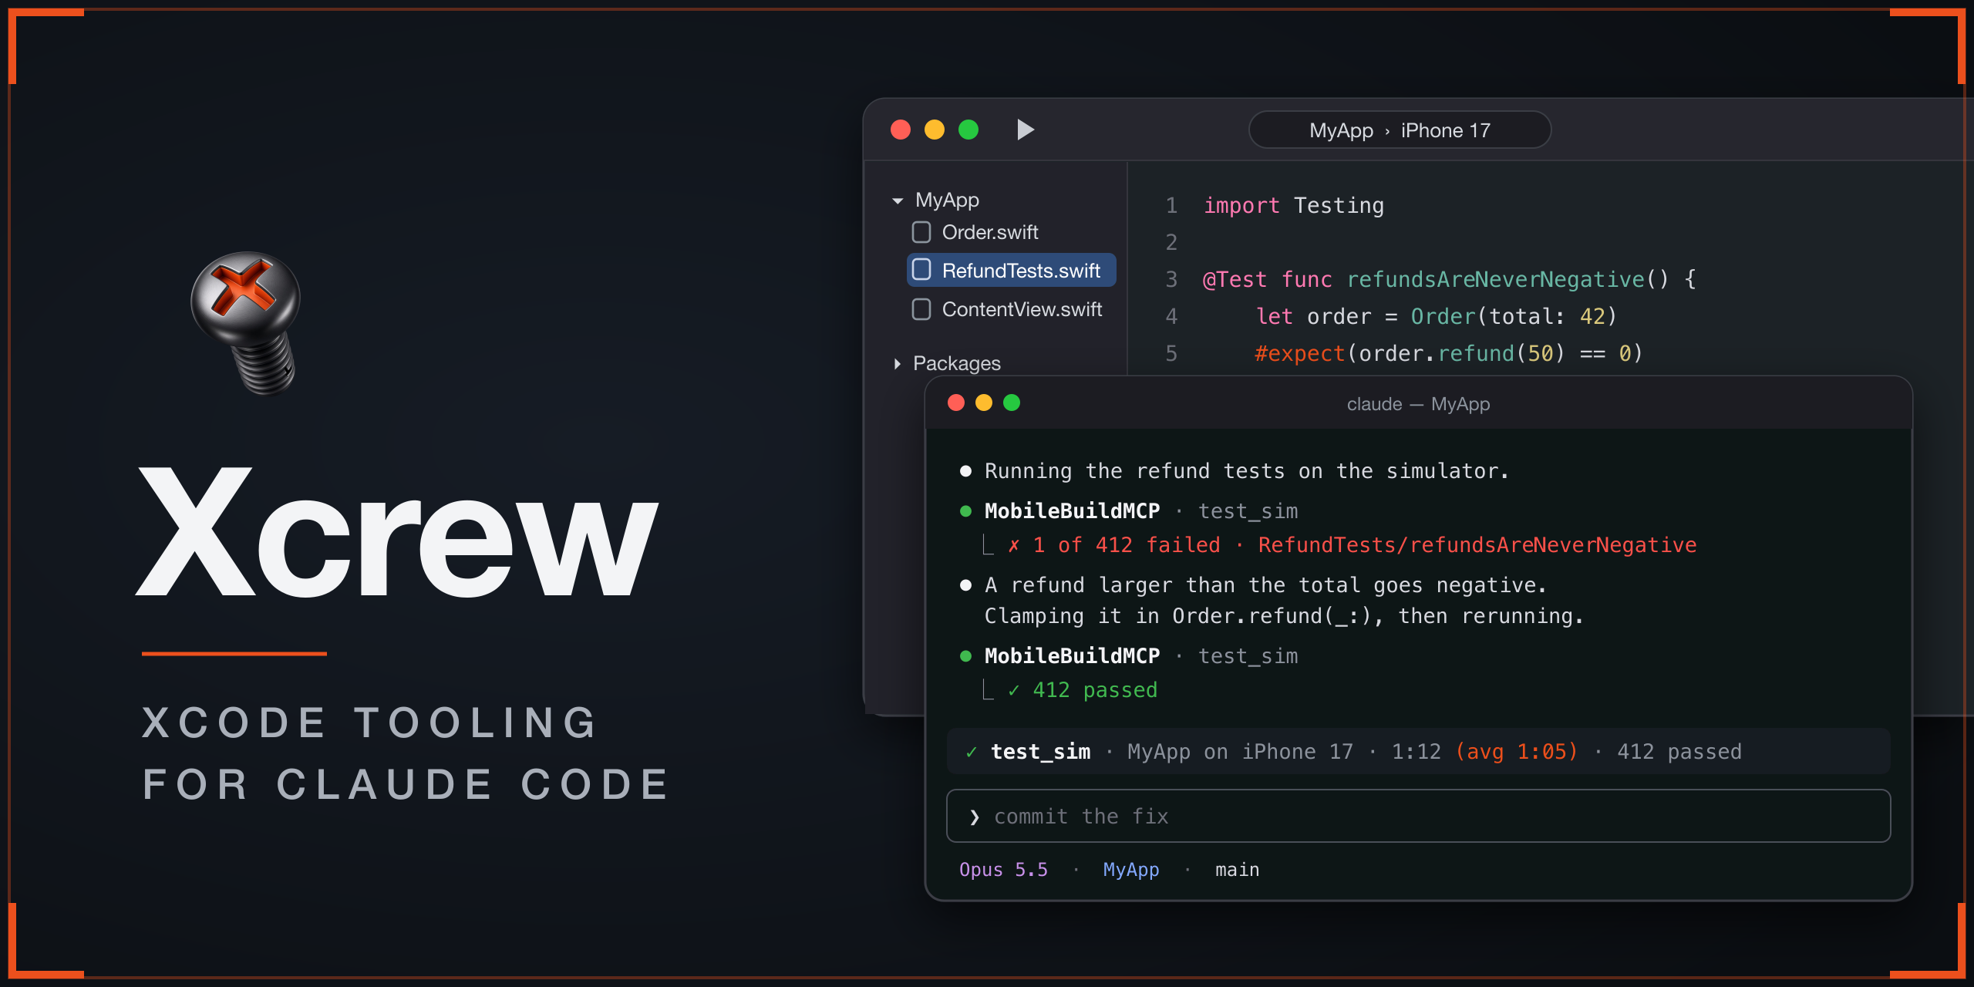The height and width of the screenshot is (987, 1974).
Task: Click 'let order = Order(total: 42)' line
Action: point(1436,316)
